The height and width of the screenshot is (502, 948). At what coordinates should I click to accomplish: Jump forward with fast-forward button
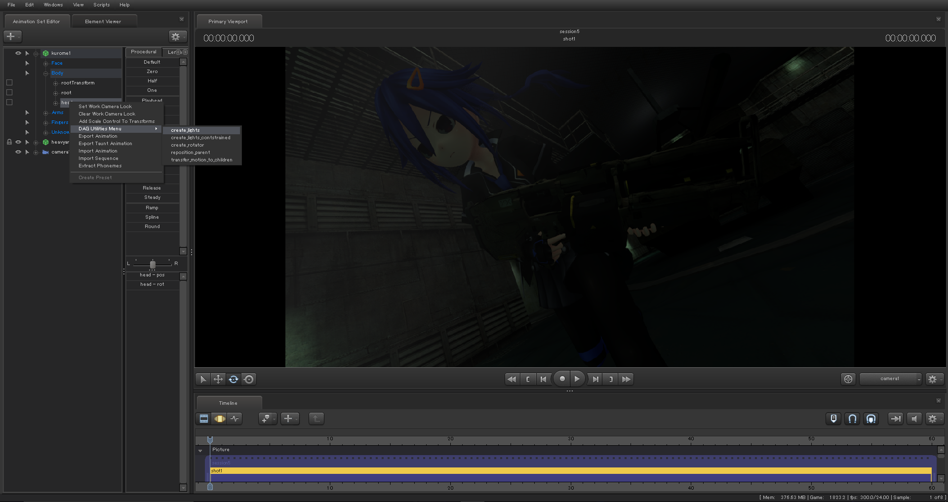pos(627,379)
